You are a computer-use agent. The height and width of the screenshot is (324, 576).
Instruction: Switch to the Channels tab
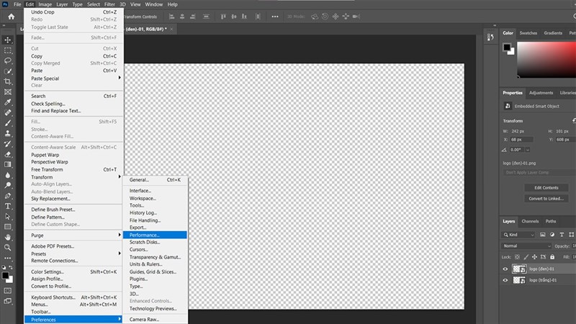tap(530, 221)
